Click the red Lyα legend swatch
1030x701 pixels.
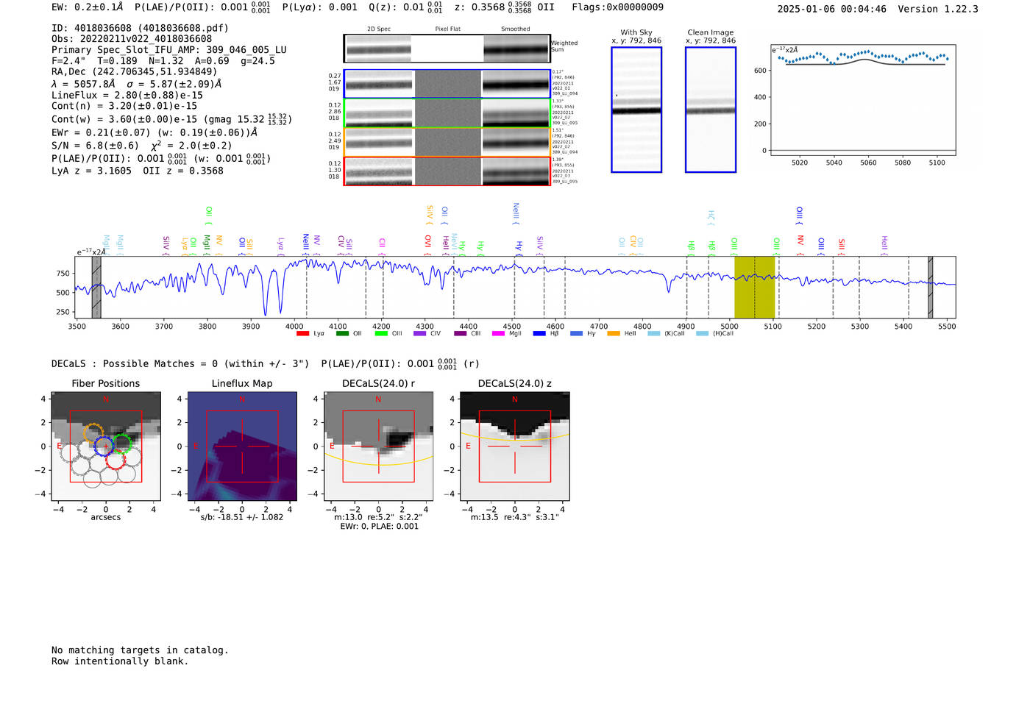tap(302, 334)
